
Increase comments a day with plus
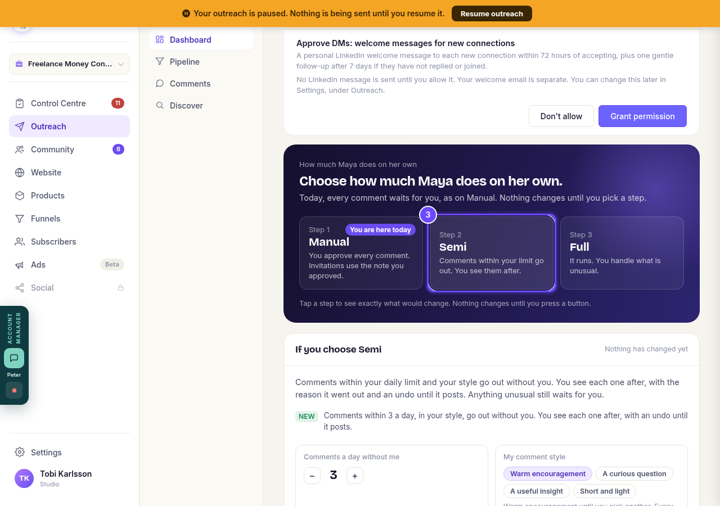(x=355, y=476)
